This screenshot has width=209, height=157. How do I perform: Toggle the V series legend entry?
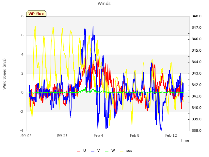pos(95,150)
